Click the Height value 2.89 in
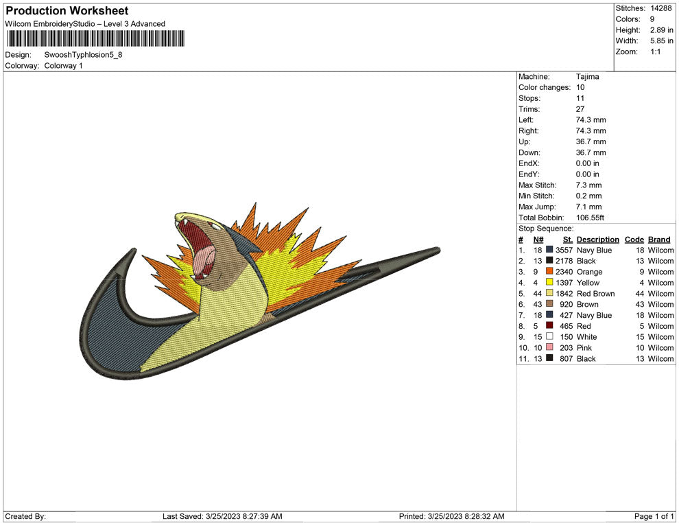This screenshot has width=679, height=523. point(661,30)
